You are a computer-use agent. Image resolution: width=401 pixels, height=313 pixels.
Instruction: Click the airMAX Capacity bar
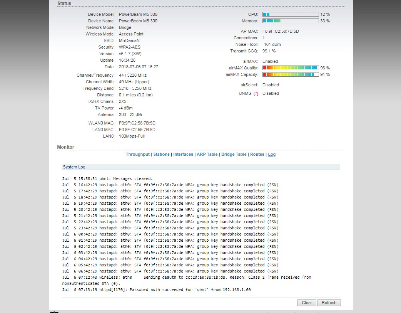coord(291,74)
